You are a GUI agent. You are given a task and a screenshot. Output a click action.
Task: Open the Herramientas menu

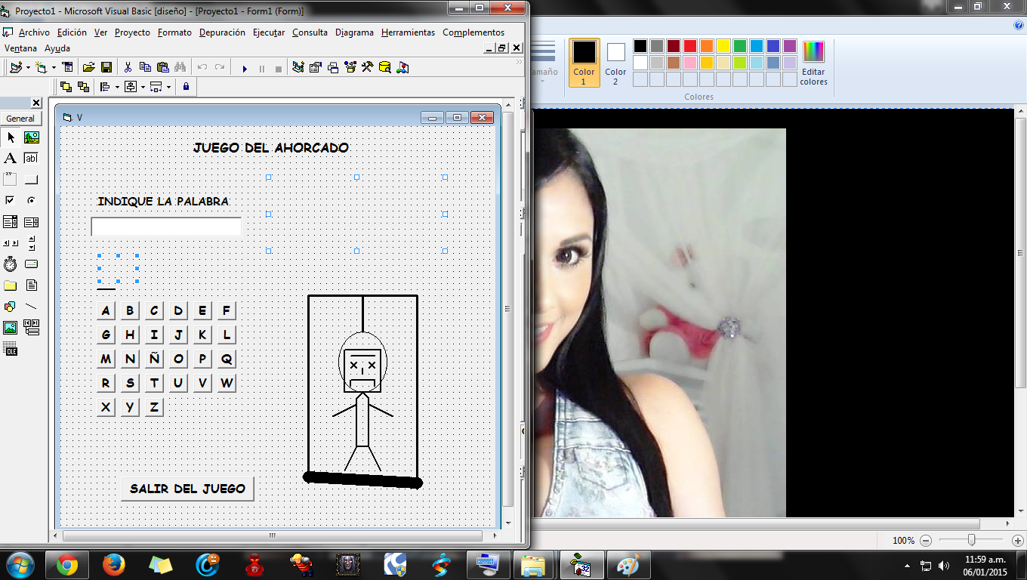tap(408, 32)
